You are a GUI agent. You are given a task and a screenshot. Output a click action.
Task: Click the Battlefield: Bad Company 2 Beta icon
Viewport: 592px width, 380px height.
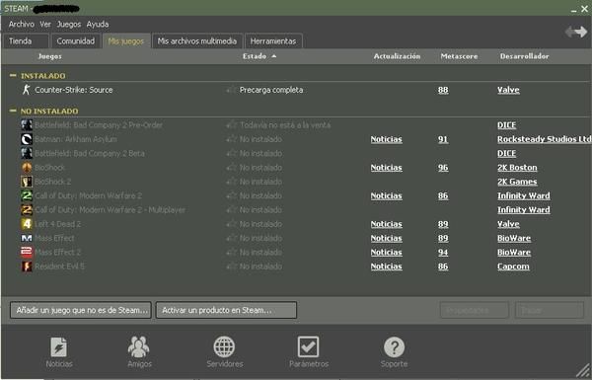click(x=27, y=153)
